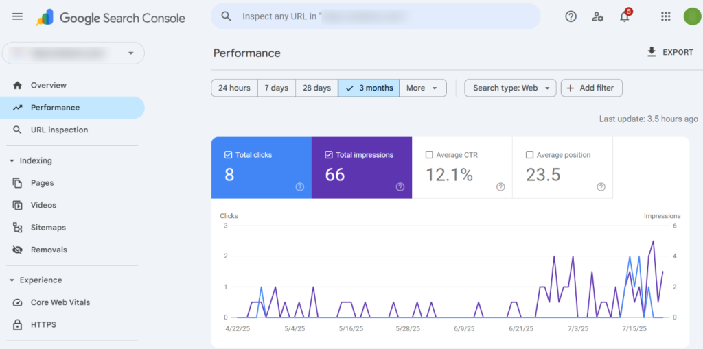The width and height of the screenshot is (703, 349).
Task: Open the Search type: Web dropdown
Action: pos(510,88)
